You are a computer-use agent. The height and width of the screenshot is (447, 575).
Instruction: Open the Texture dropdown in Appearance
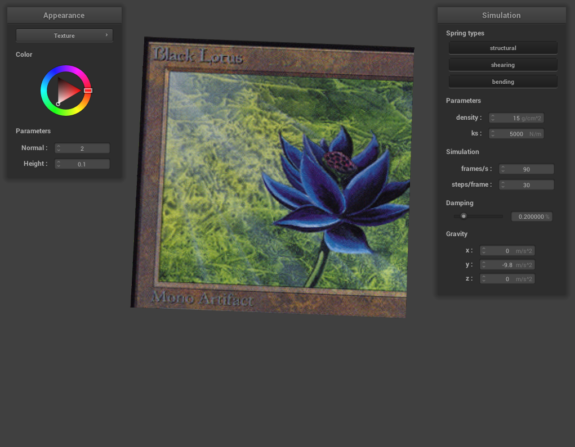(x=64, y=35)
